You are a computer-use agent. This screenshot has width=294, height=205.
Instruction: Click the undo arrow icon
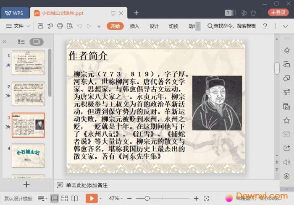[x=79, y=26]
